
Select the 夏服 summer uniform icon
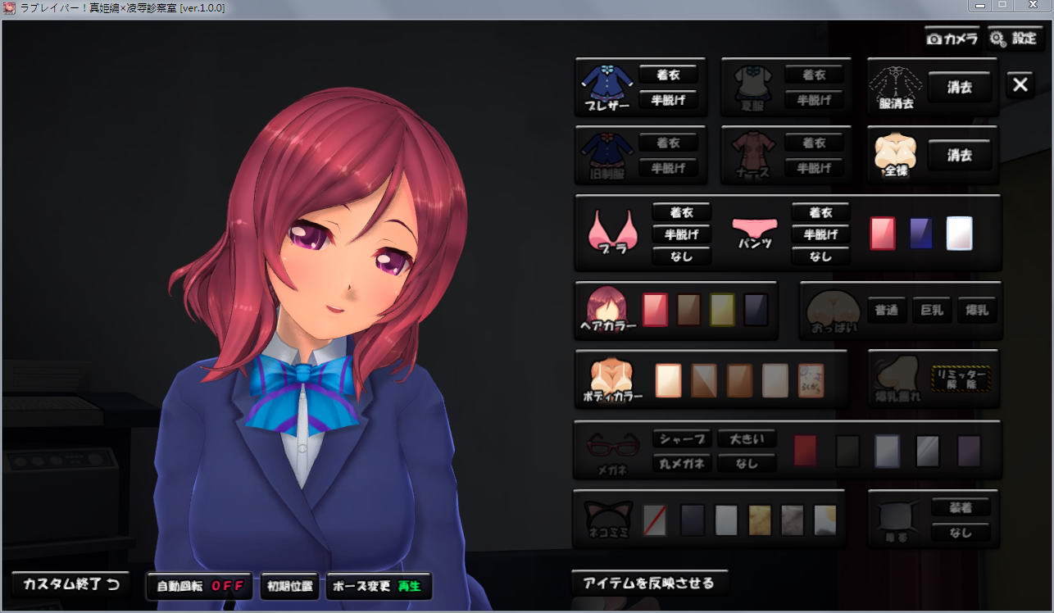pyautogui.click(x=752, y=87)
